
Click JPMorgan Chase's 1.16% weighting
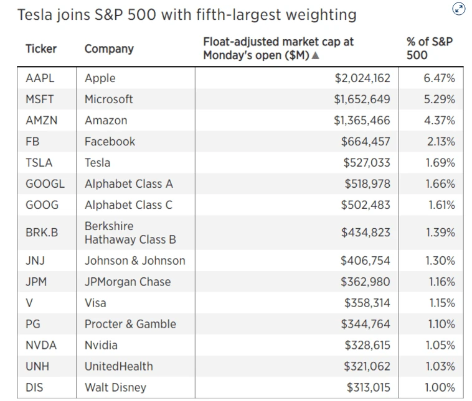click(441, 282)
